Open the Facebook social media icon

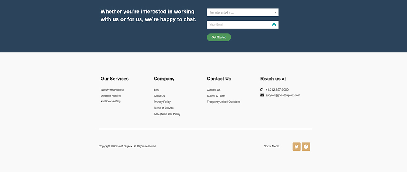[306, 147]
